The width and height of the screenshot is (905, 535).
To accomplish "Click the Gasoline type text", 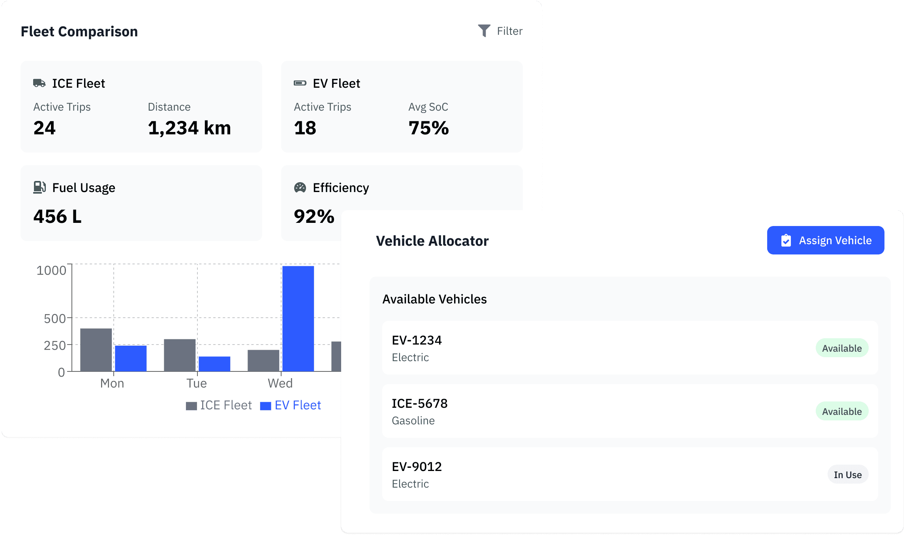I will click(x=413, y=420).
